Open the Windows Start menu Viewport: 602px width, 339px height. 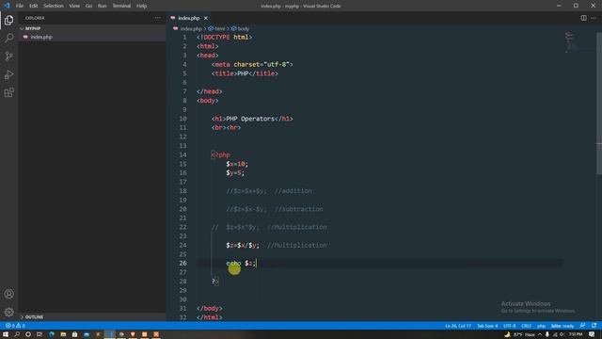point(6,334)
